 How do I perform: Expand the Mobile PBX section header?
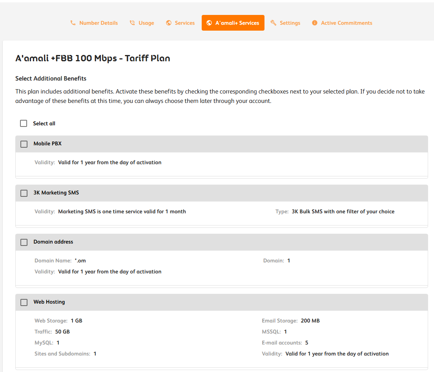(x=235, y=144)
